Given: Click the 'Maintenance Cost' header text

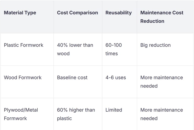Looking at the screenshot, I should click(x=162, y=13).
